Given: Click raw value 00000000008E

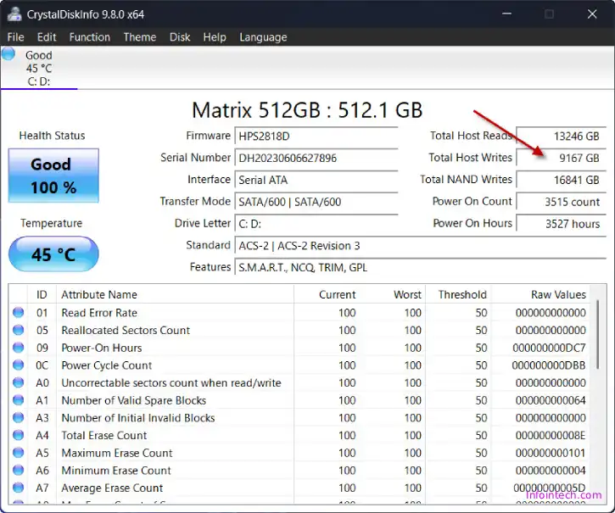Looking at the screenshot, I should point(551,435).
